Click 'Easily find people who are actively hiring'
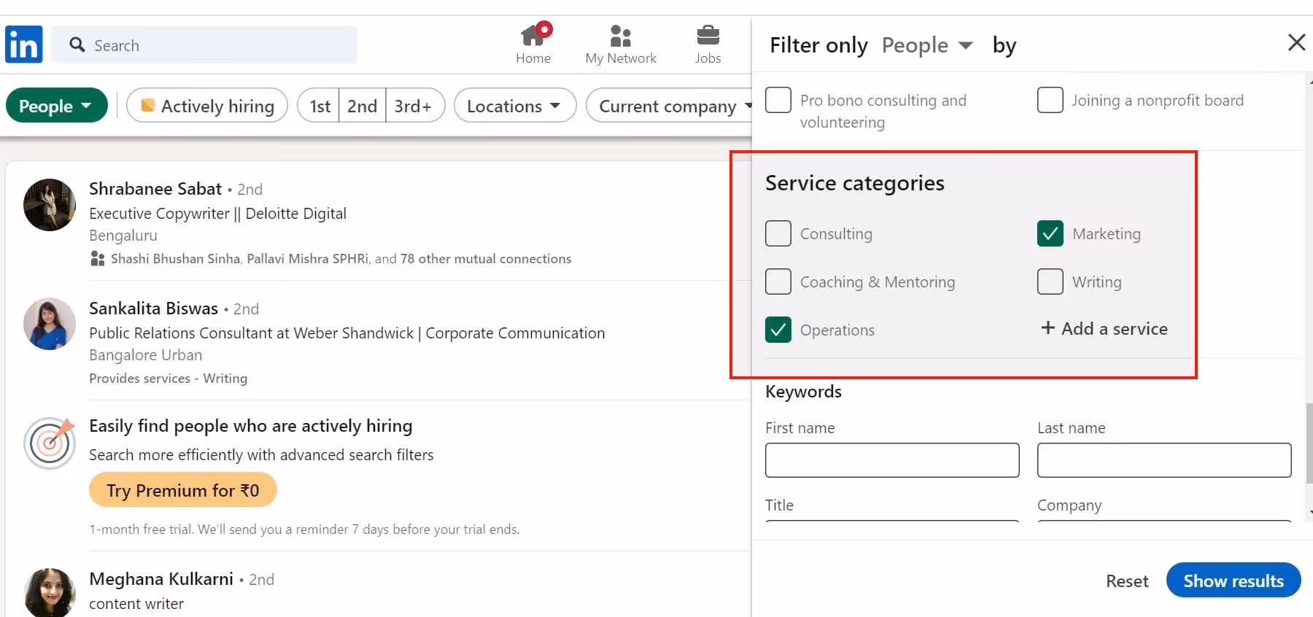The height and width of the screenshot is (617, 1313). (x=250, y=426)
